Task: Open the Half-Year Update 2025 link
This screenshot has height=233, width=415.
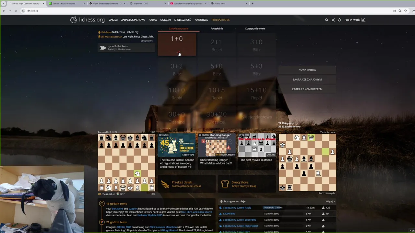Action: point(149,215)
